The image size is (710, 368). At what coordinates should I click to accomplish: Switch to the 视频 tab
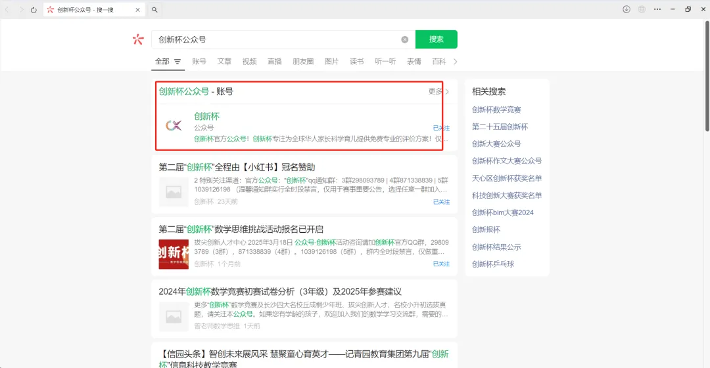point(250,62)
